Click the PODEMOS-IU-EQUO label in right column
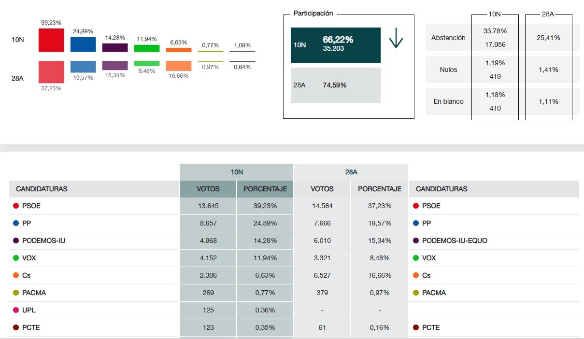 click(x=454, y=240)
